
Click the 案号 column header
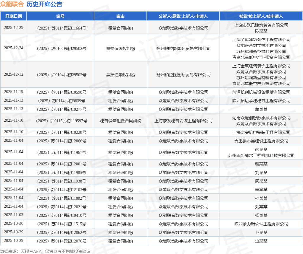pos(60,16)
